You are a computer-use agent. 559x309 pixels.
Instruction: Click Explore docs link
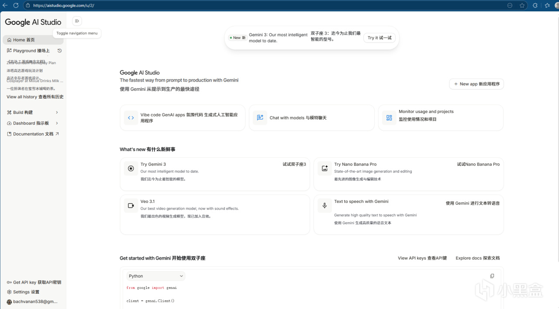tap(478, 258)
